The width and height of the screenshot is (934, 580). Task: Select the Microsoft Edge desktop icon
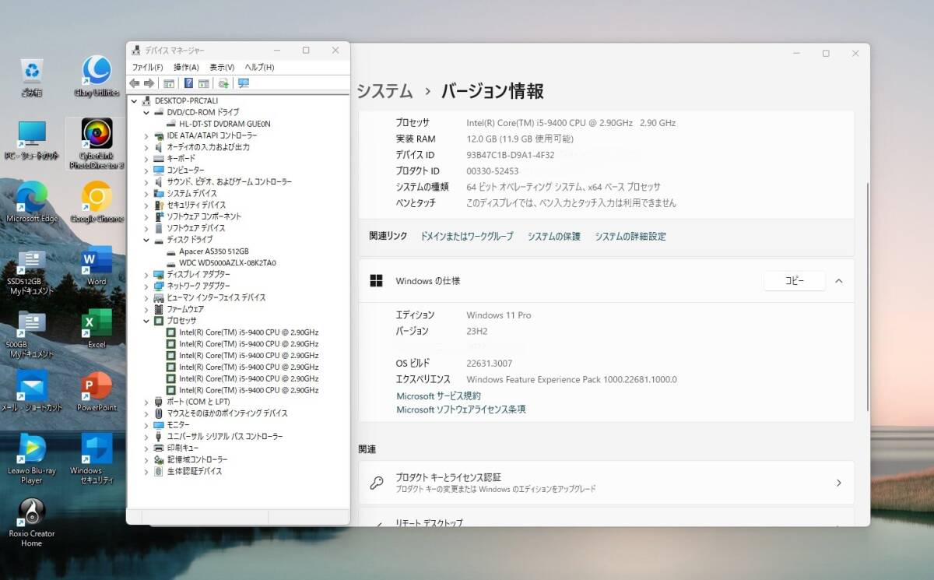point(32,202)
